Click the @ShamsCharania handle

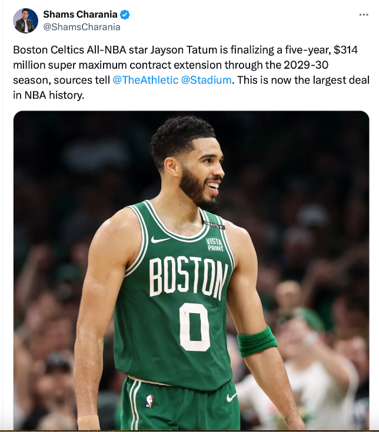click(82, 27)
